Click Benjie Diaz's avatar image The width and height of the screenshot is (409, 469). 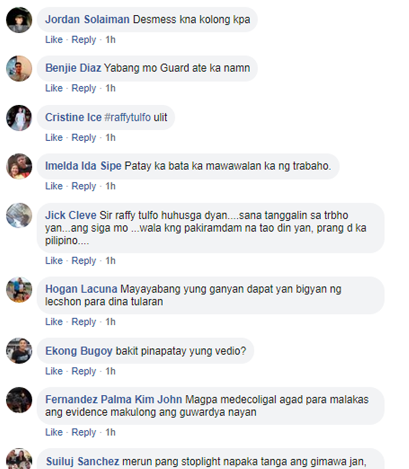(19, 69)
